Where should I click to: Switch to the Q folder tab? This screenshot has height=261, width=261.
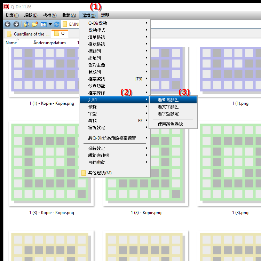click(x=60, y=34)
